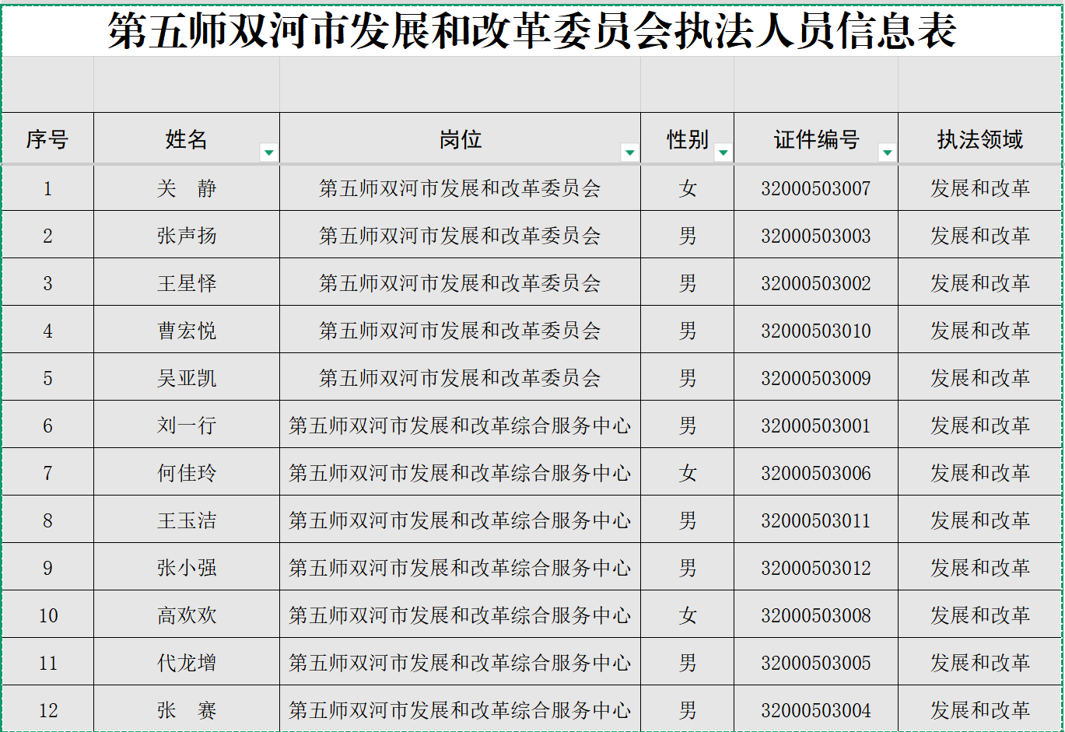Screen dimensions: 1065x732
Task: Click the name cell 吴亚凯
Action: 187,378
